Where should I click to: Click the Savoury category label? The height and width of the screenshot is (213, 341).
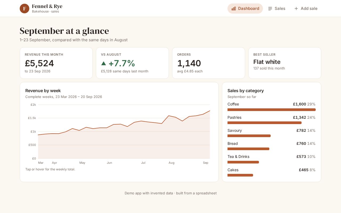tap(235, 130)
